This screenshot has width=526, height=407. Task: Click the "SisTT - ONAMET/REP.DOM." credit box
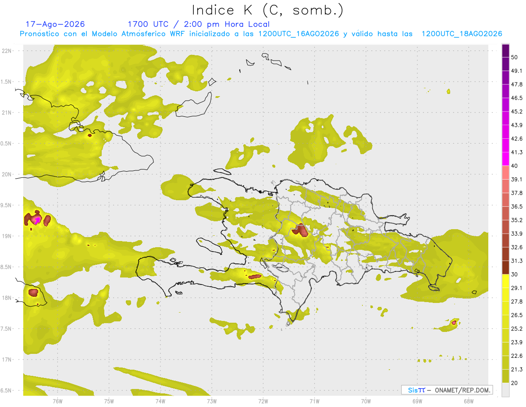[x=447, y=390]
